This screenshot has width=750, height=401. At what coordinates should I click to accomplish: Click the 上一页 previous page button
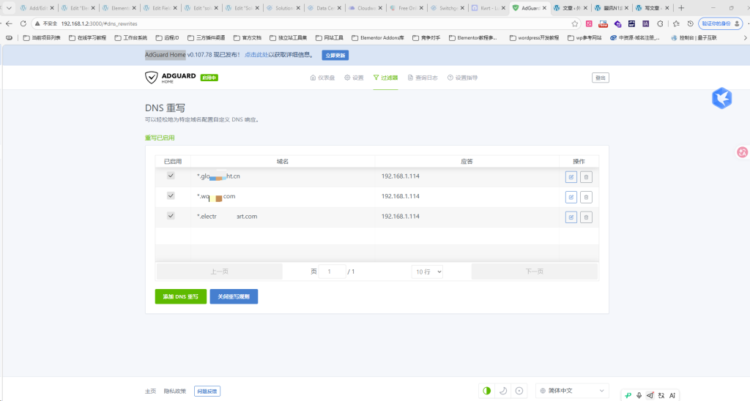220,271
